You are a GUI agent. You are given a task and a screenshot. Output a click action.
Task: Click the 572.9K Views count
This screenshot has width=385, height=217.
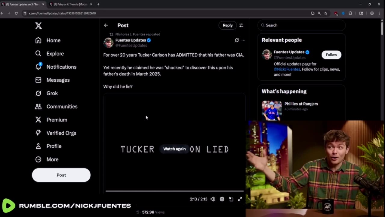tap(153, 212)
